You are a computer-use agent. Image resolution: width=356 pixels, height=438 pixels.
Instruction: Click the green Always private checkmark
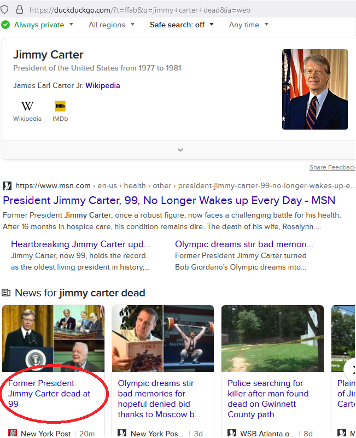5,25
